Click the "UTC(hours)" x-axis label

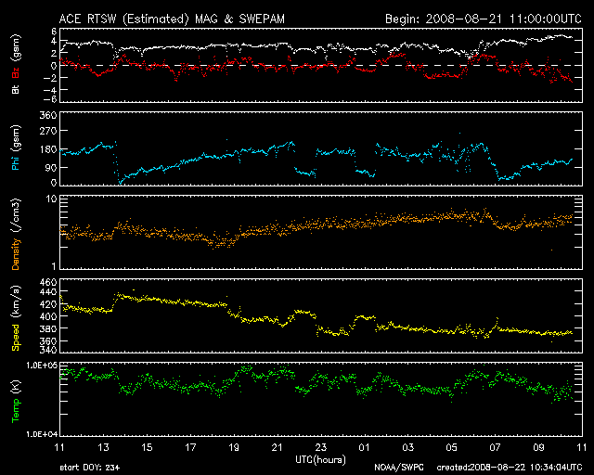320,460
